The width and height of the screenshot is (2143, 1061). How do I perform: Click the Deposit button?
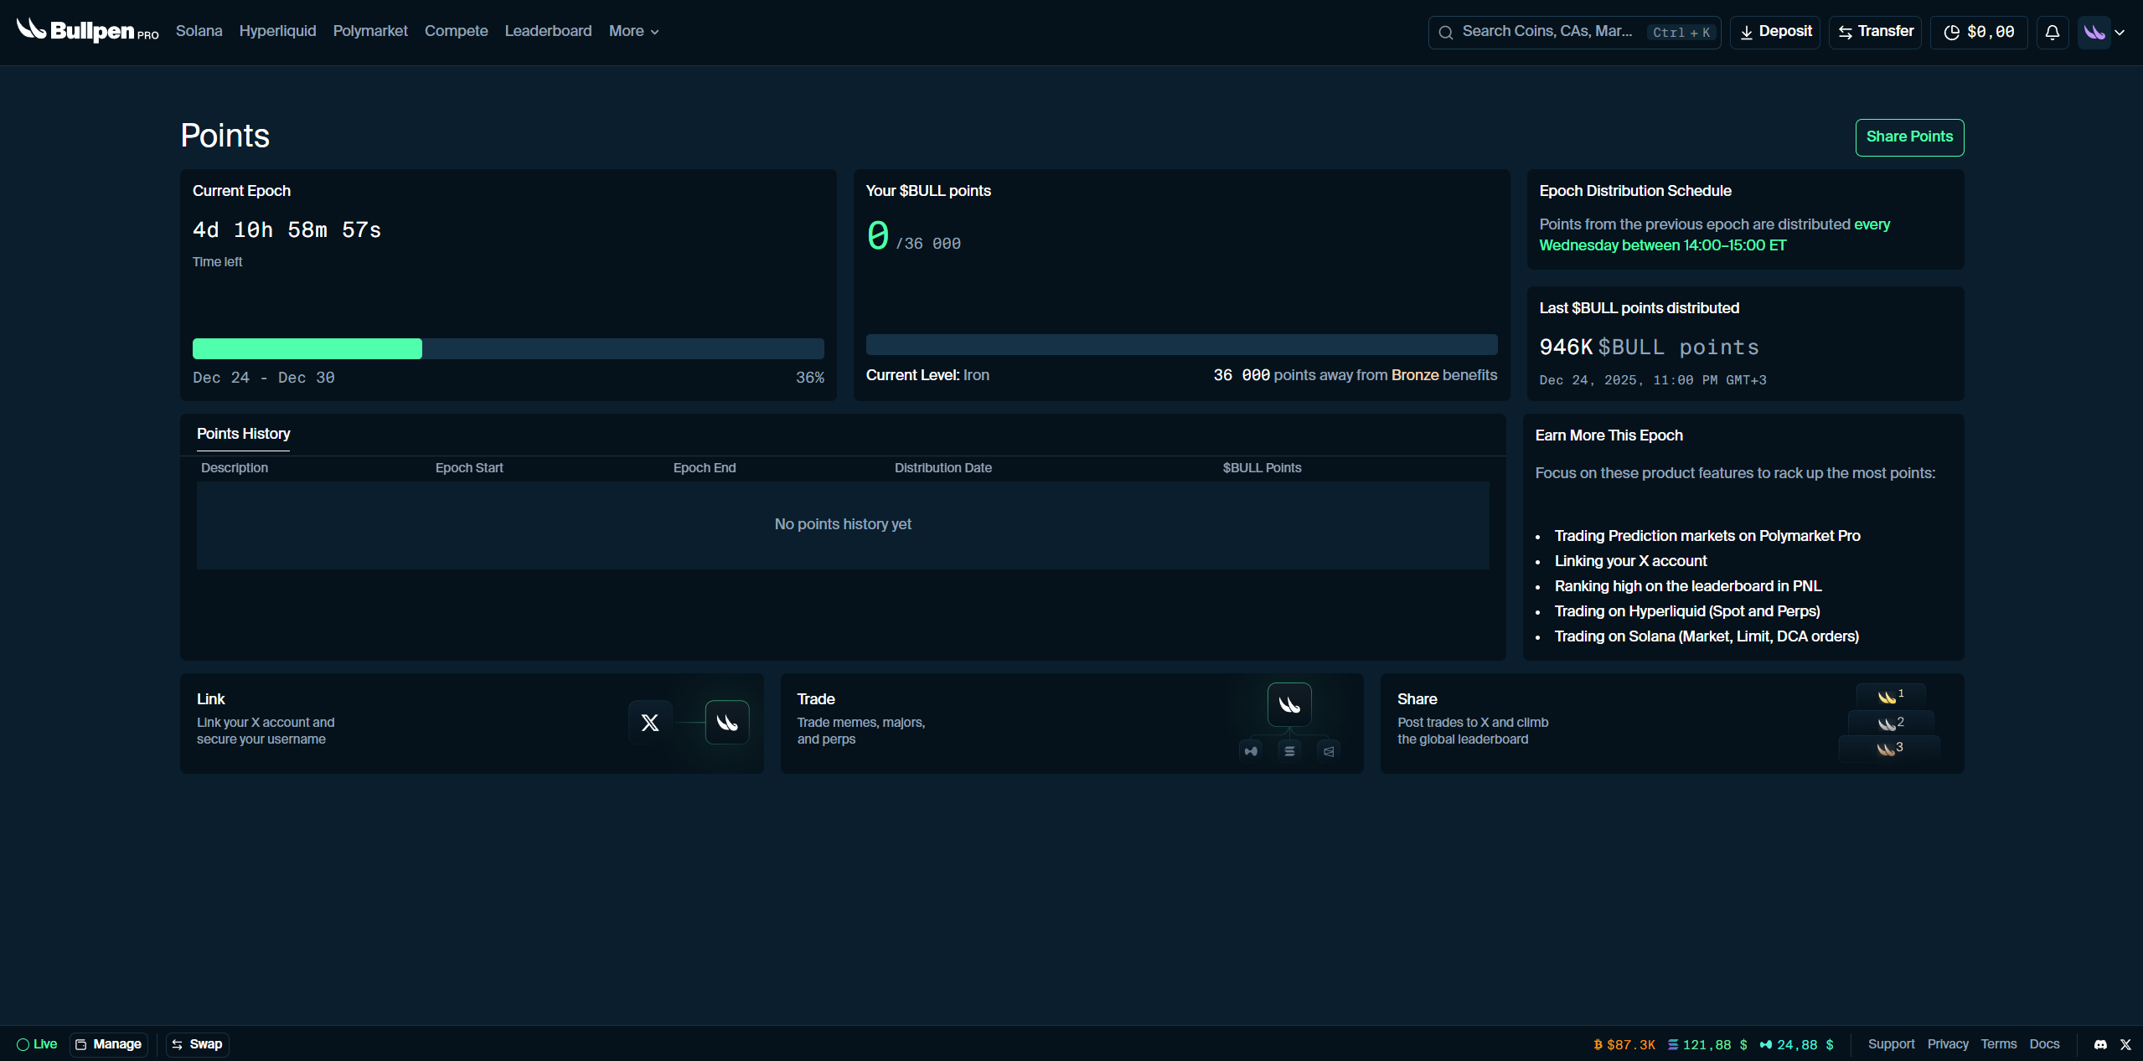pos(1774,32)
